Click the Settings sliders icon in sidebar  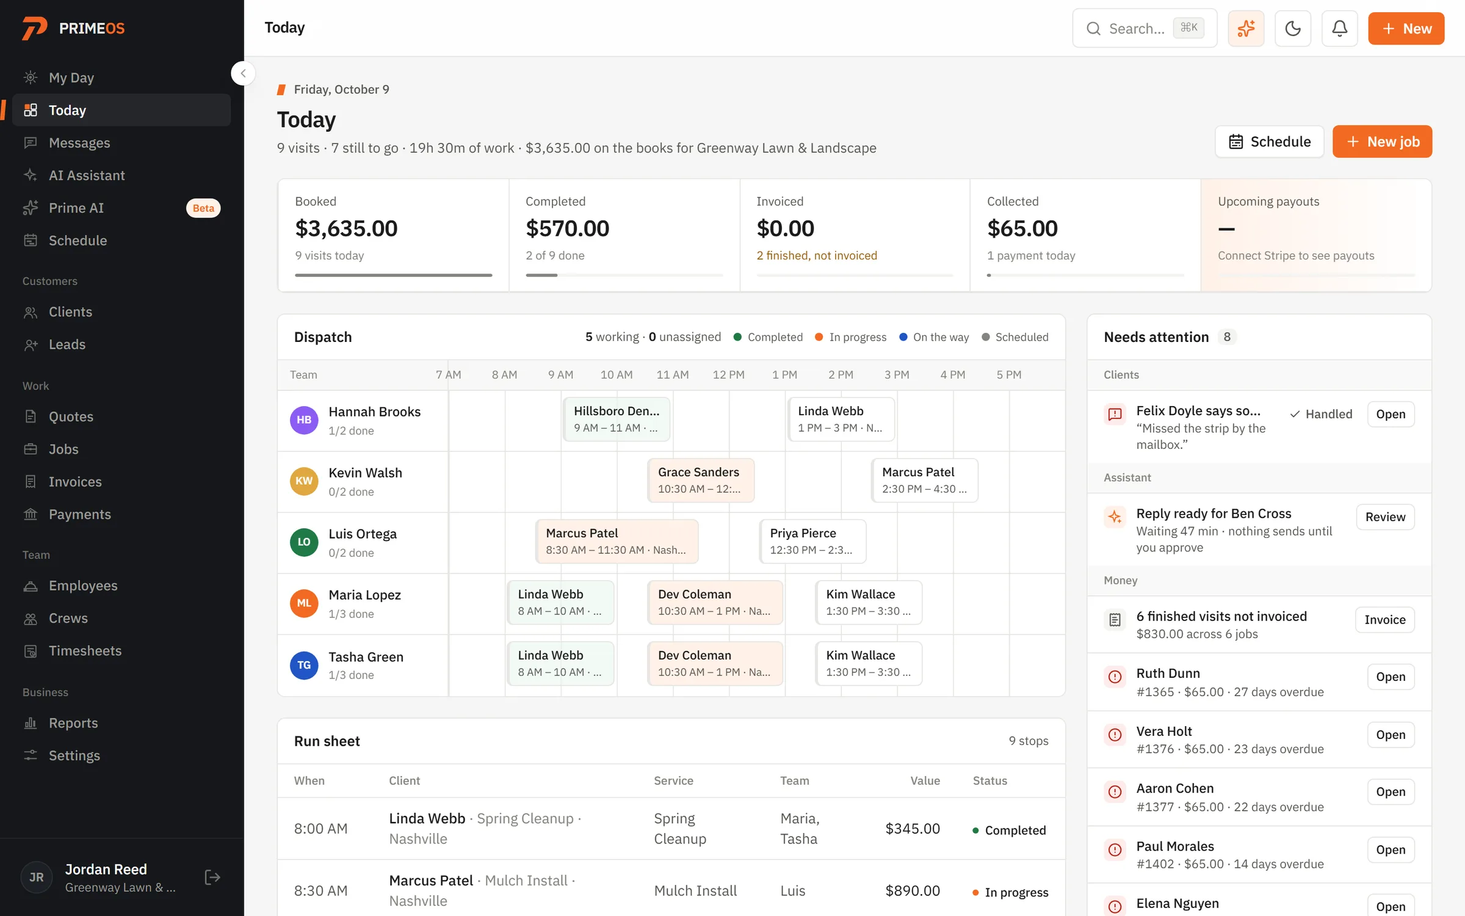click(x=31, y=755)
